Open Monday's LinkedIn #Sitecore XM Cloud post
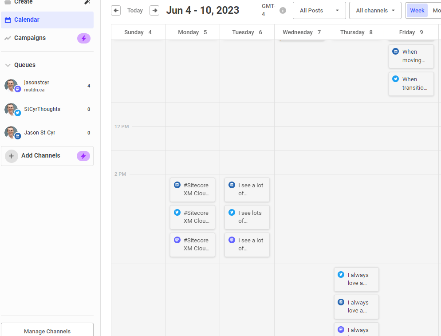Screen dimensions: 441x336 pos(193,190)
